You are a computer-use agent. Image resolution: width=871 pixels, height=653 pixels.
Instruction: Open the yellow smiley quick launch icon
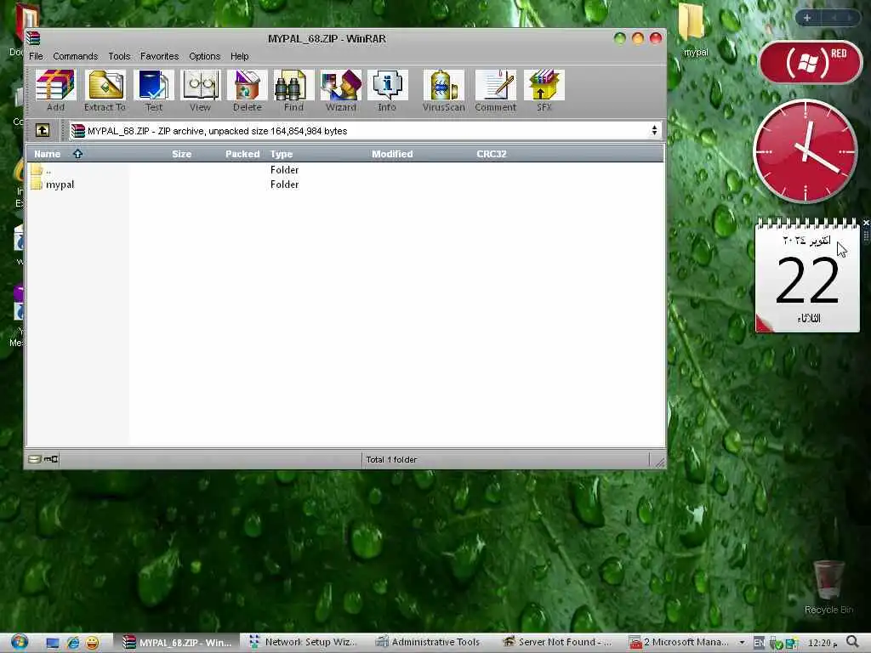(x=92, y=643)
